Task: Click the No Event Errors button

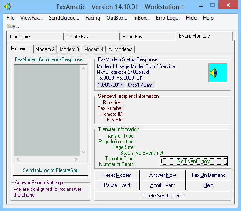Action: tap(194, 161)
